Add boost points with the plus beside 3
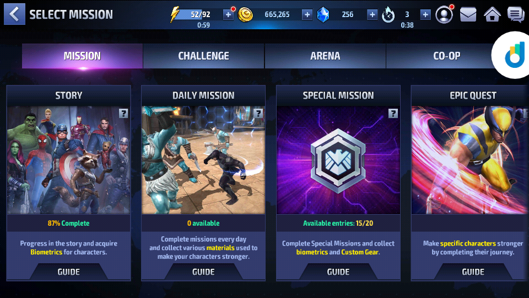 [425, 14]
